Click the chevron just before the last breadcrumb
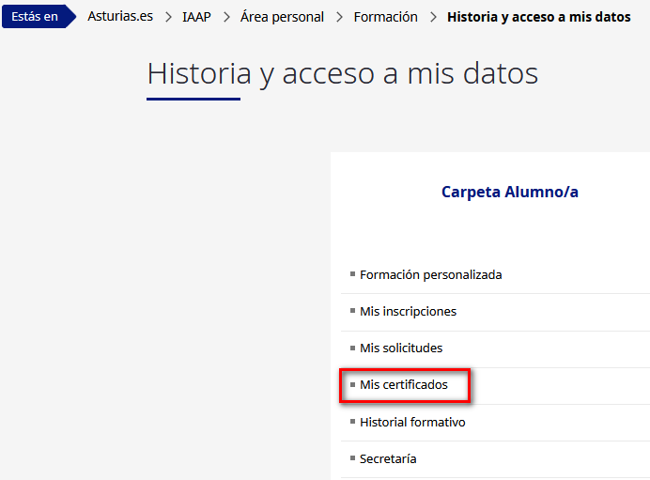Image resolution: width=650 pixels, height=480 pixels. (433, 17)
